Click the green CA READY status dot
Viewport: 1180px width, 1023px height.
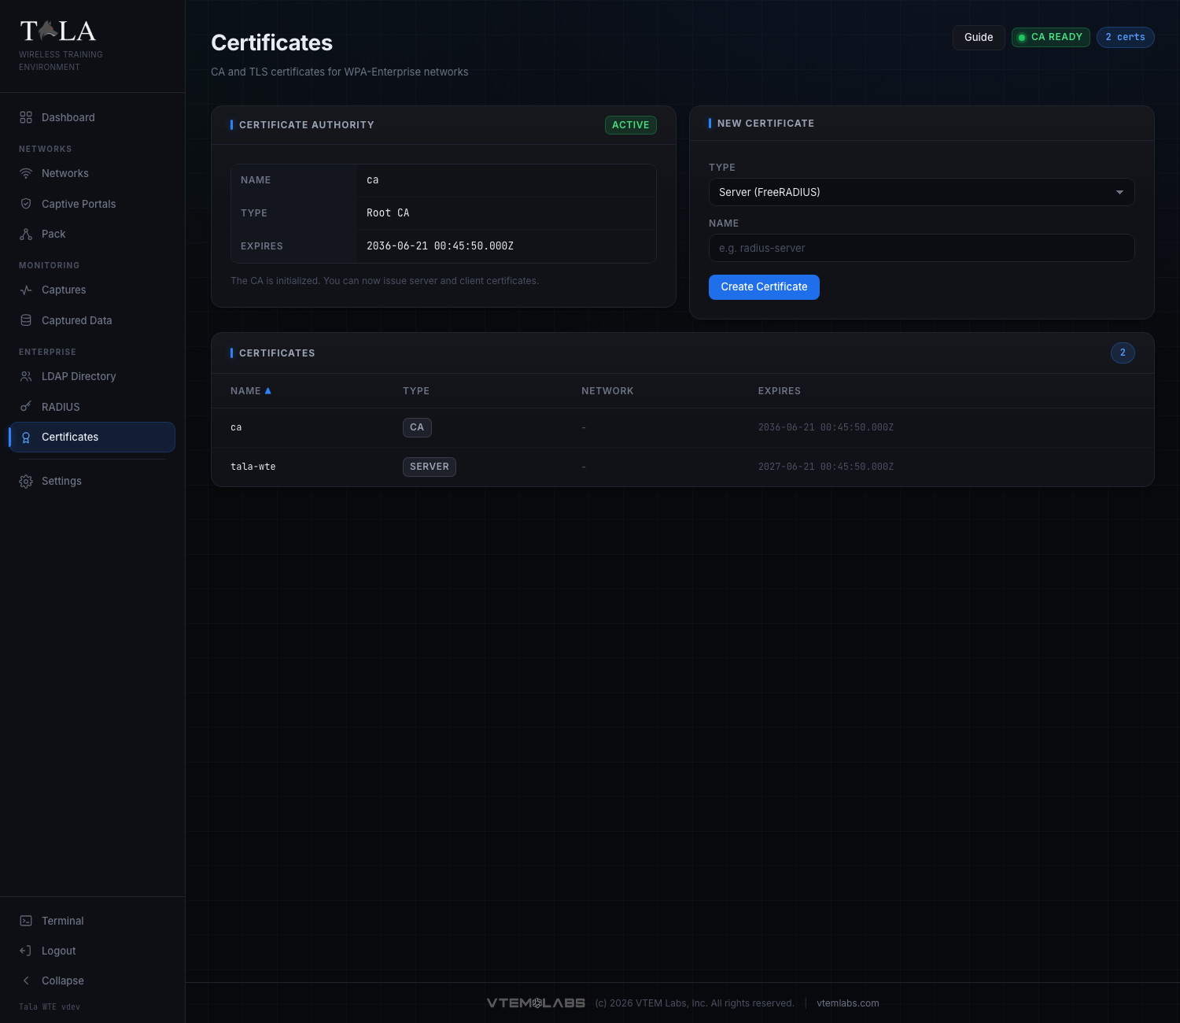click(1022, 38)
